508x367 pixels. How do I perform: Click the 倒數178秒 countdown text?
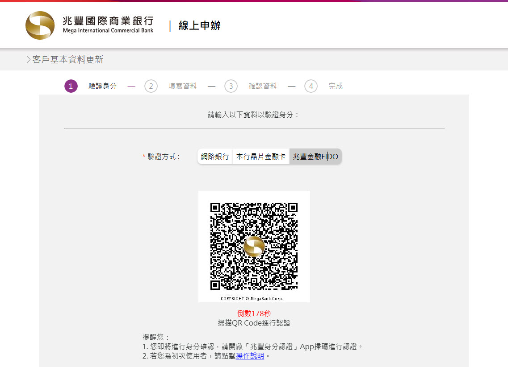[254, 313]
